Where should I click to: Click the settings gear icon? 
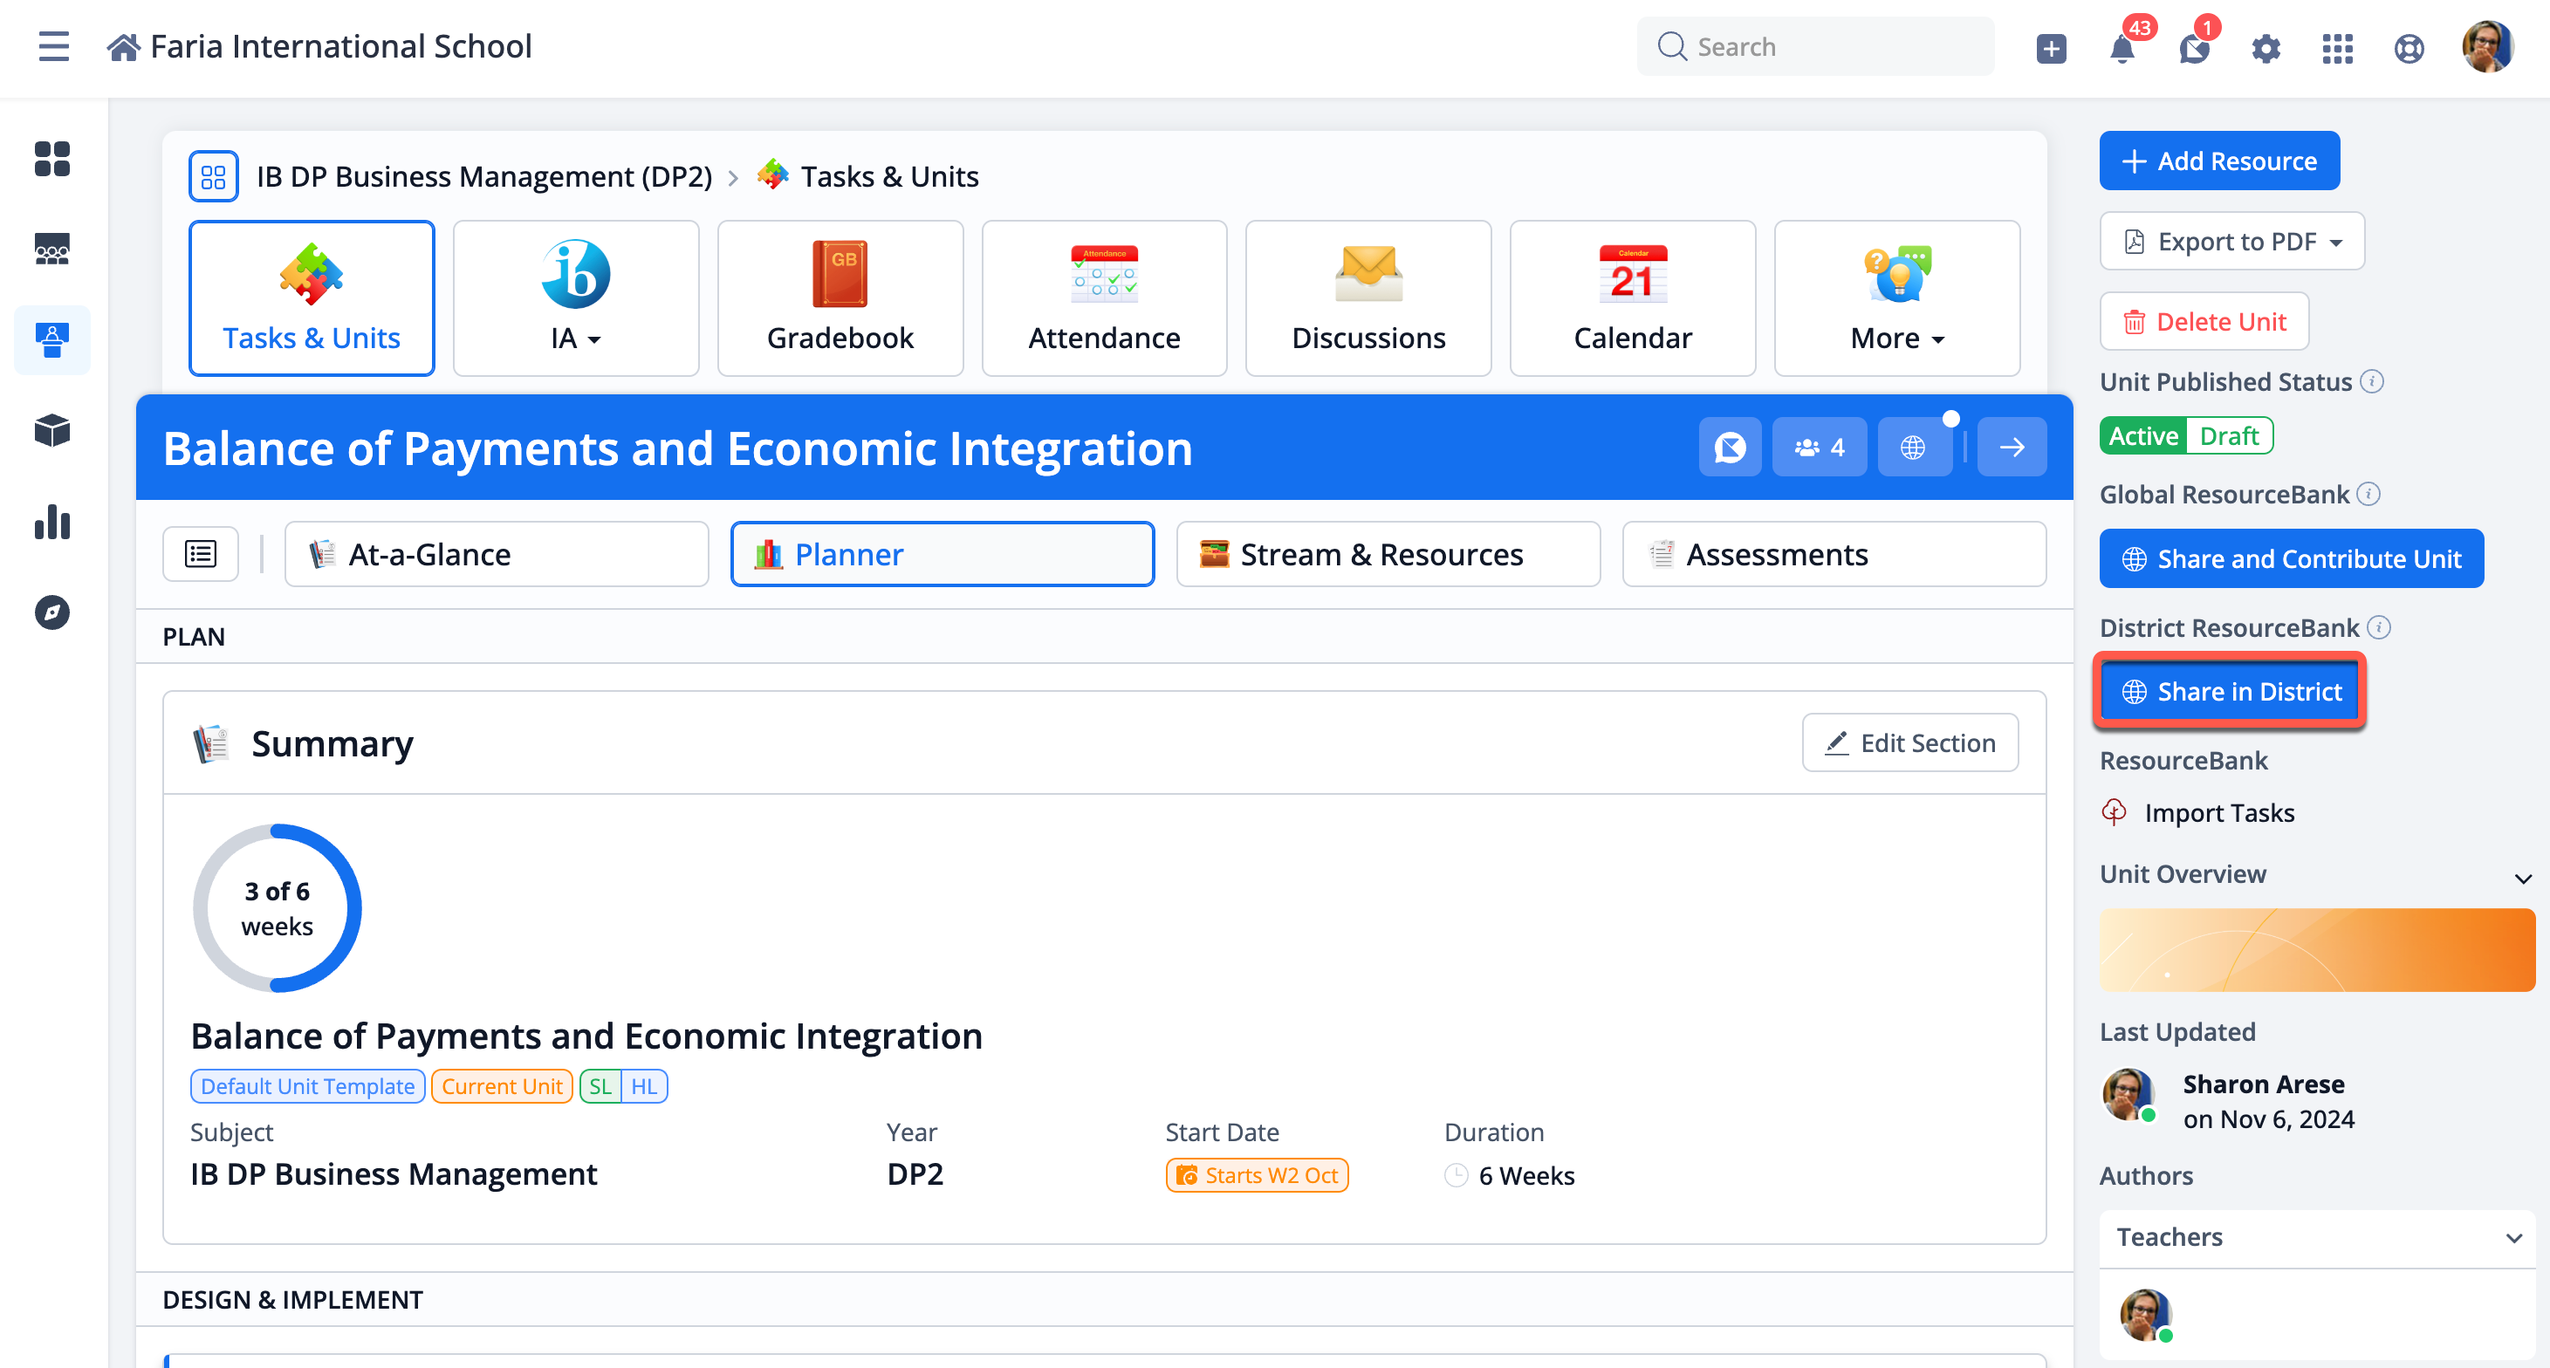tap(2265, 47)
